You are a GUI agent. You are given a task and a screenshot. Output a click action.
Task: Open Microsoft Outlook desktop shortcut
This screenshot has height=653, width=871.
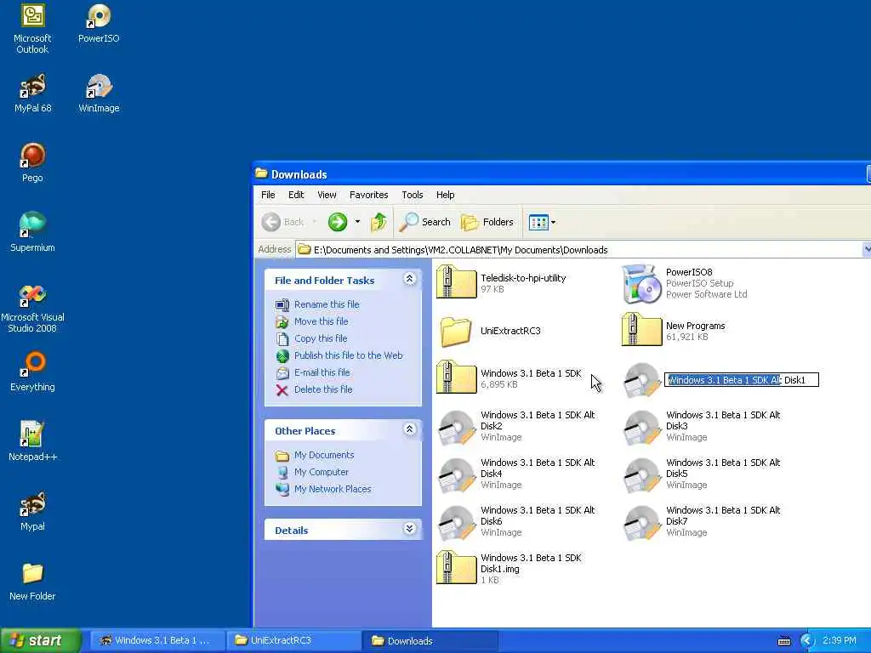tap(32, 29)
